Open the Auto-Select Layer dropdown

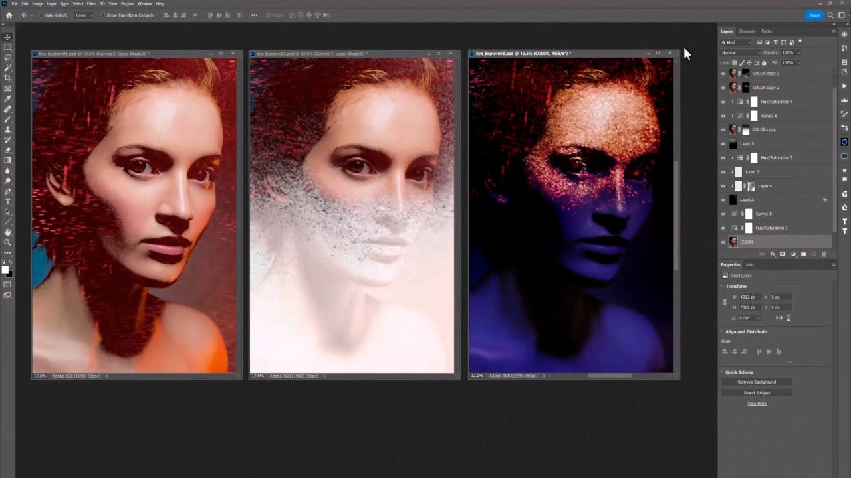[83, 15]
